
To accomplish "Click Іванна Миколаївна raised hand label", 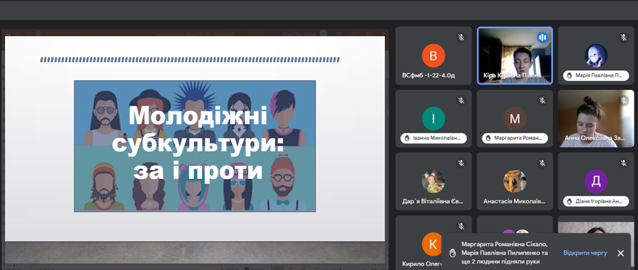I will (x=433, y=138).
